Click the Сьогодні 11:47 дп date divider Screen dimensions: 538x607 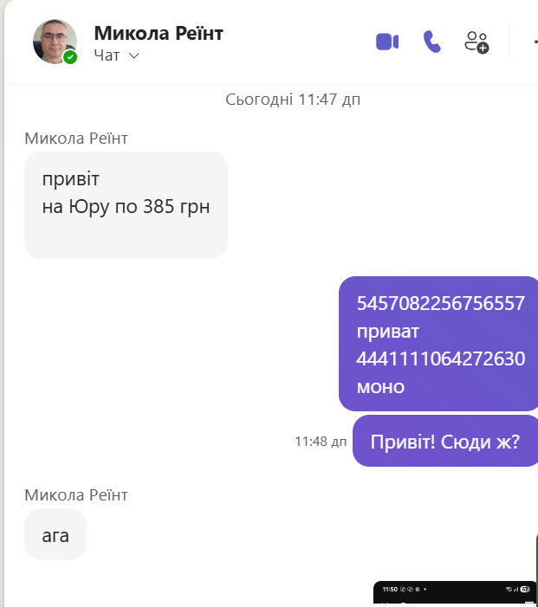(x=293, y=100)
